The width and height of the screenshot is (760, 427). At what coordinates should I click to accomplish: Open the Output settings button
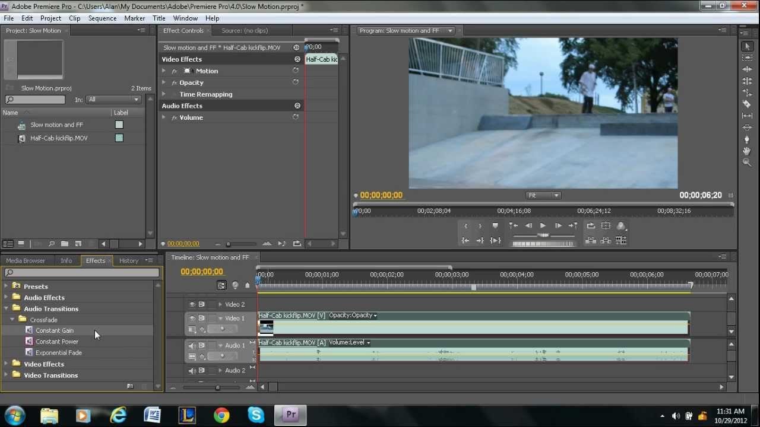pos(621,225)
